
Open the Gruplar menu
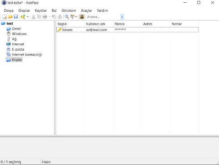click(x=24, y=10)
